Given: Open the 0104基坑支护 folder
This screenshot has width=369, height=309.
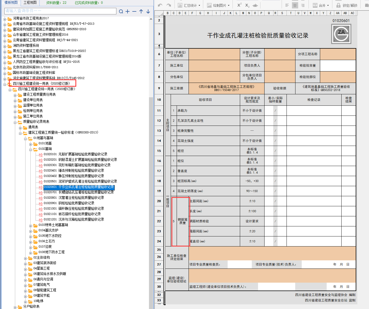Looking at the screenshot, I should [48, 230].
